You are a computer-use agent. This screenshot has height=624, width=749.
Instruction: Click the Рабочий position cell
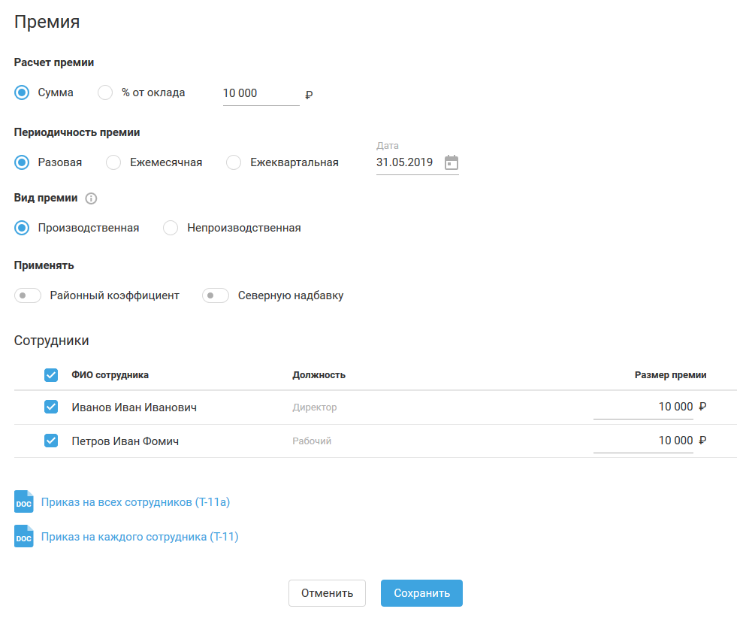pyautogui.click(x=312, y=441)
